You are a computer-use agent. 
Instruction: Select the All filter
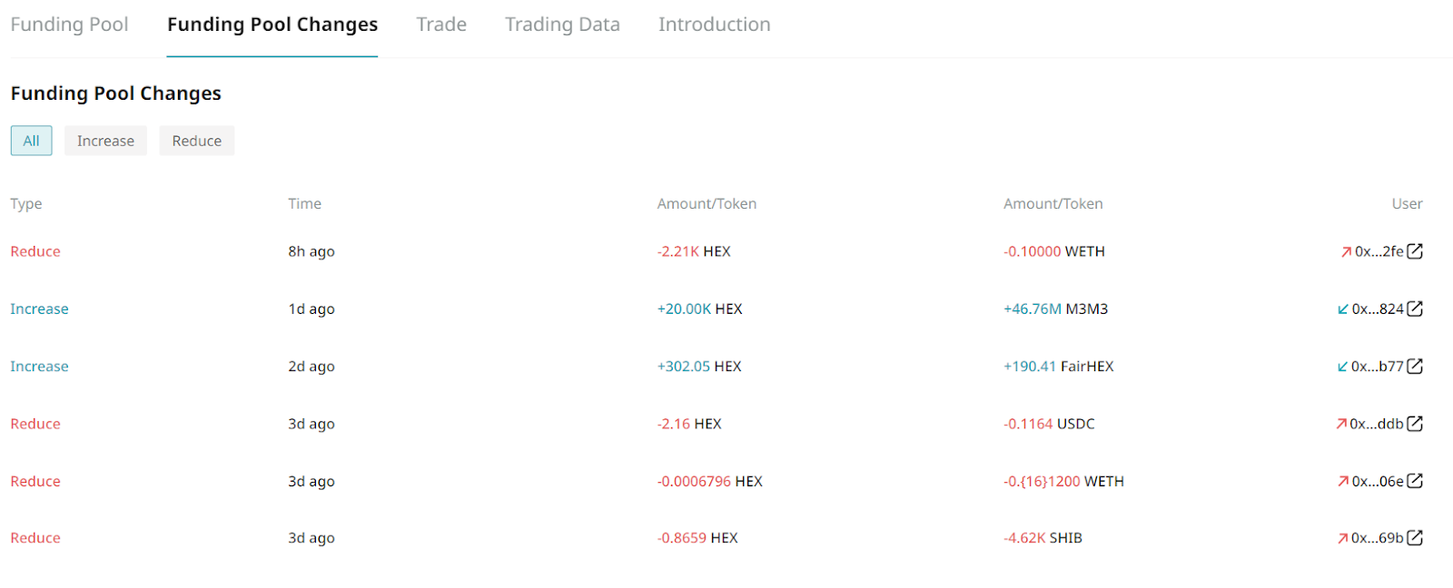31,141
